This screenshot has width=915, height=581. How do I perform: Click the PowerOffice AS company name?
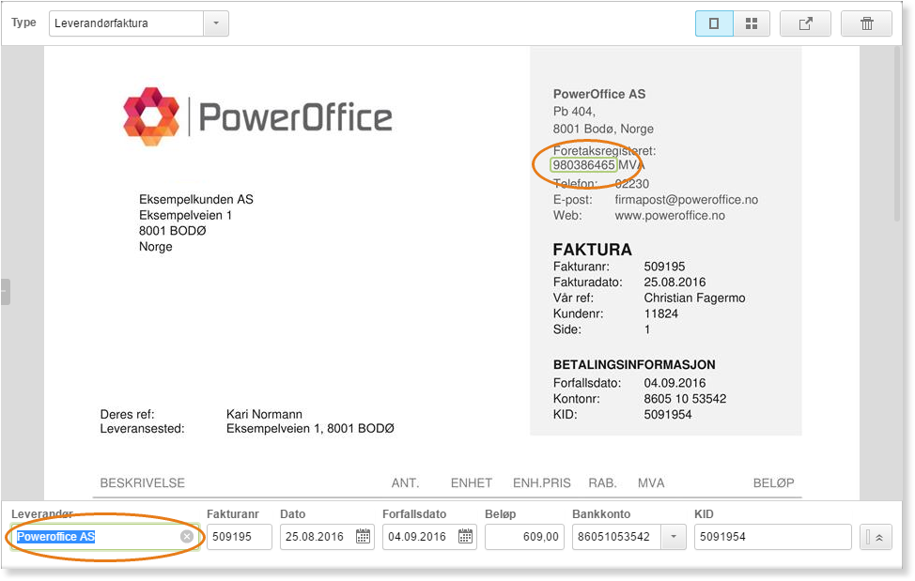[x=599, y=94]
